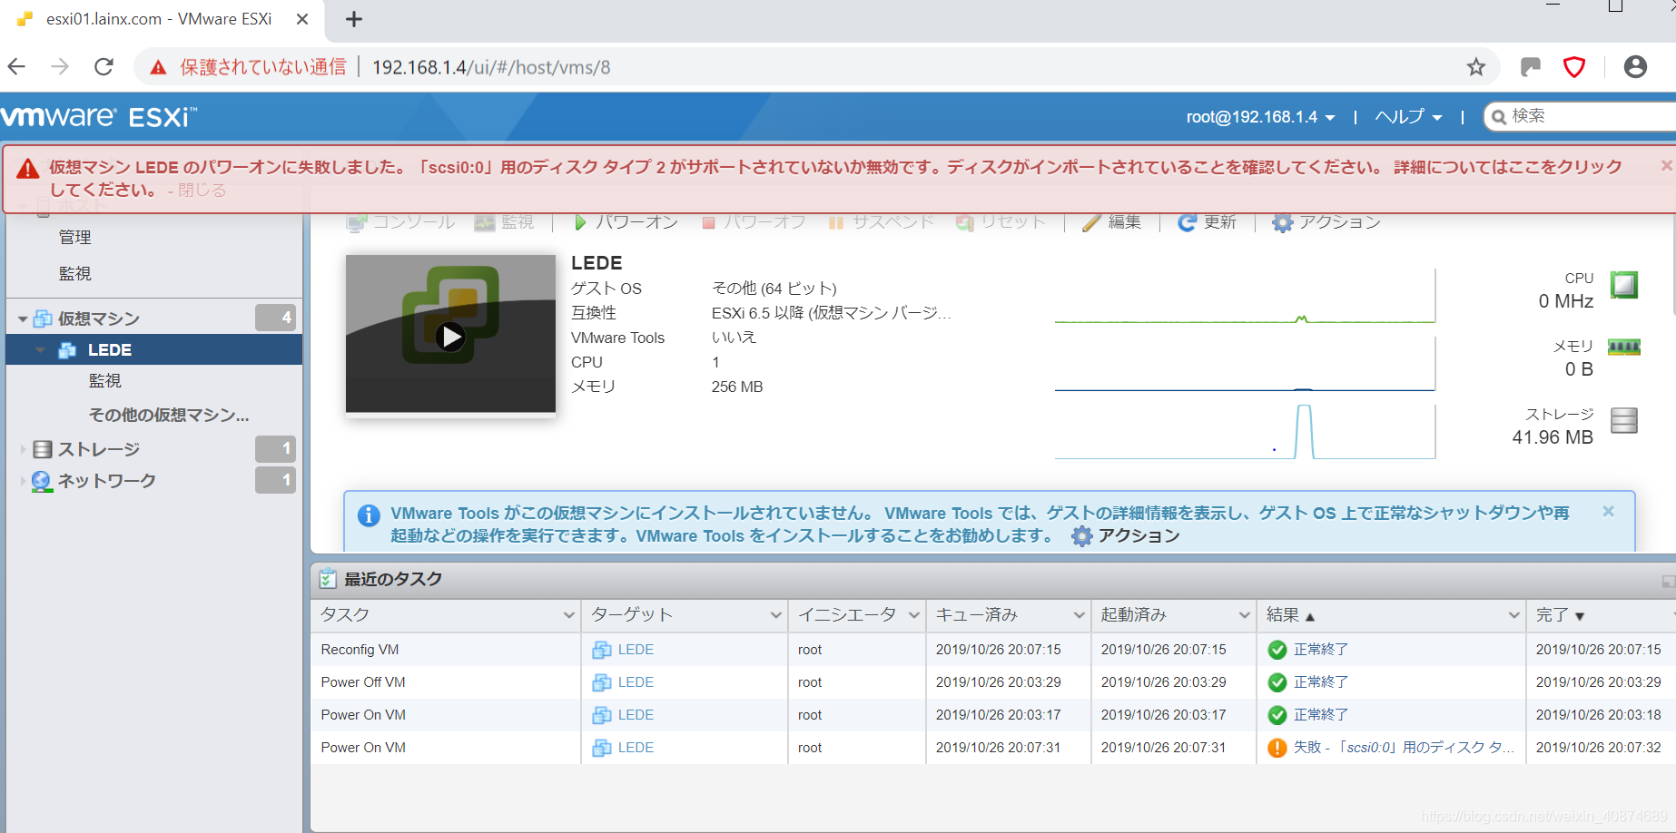Screen dimensions: 1676x833
Task: Expand ストレージ tree node
Action: point(23,449)
